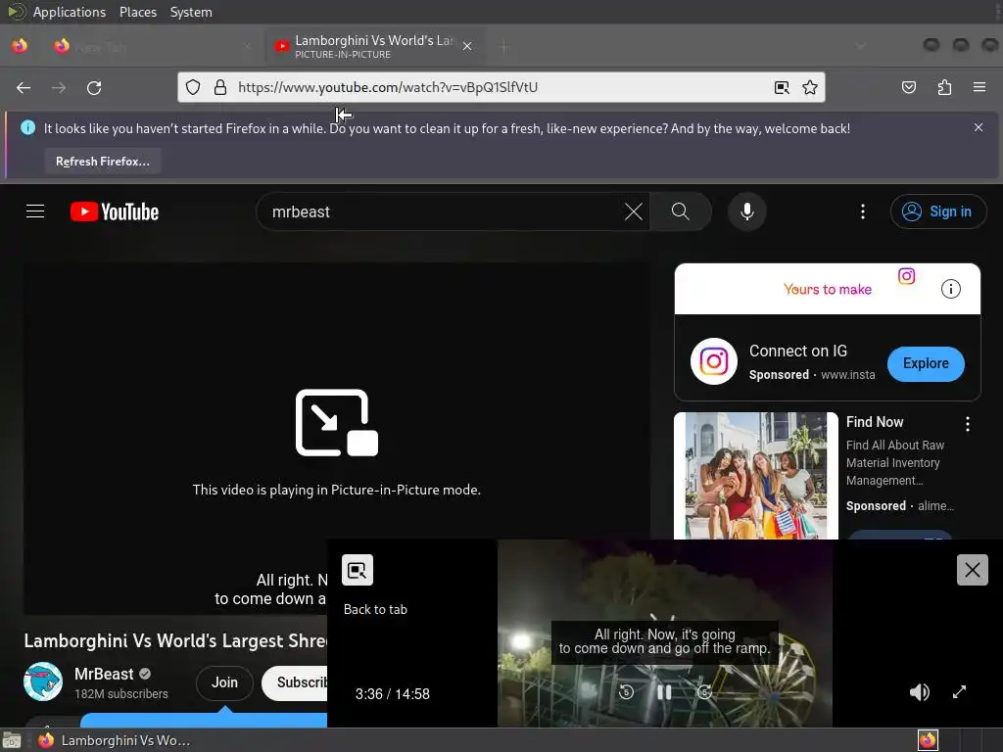The width and height of the screenshot is (1003, 752).
Task: Open tracking protection shield icon
Action: coord(193,87)
